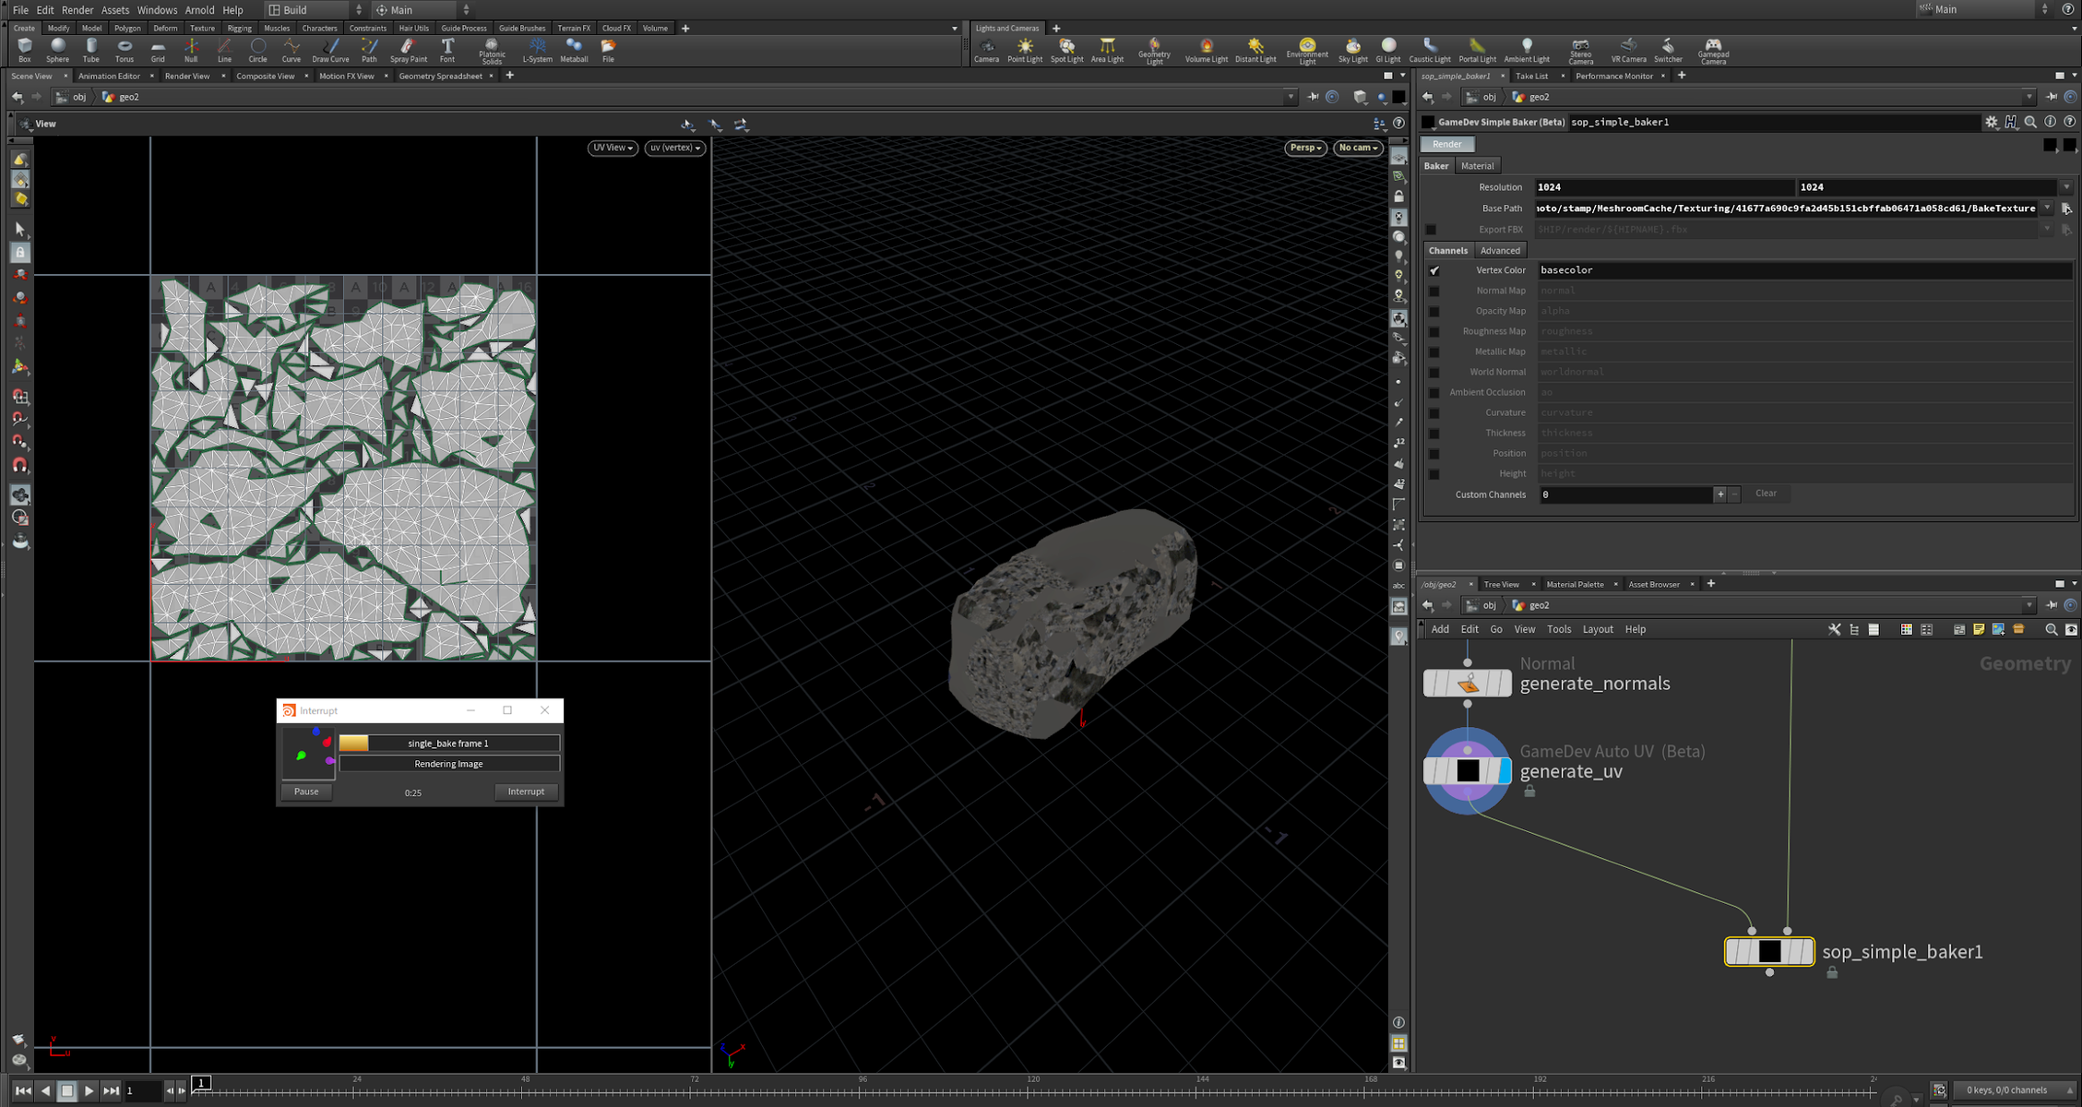The width and height of the screenshot is (2082, 1107).
Task: Open the UV View dropdown
Action: (613, 148)
